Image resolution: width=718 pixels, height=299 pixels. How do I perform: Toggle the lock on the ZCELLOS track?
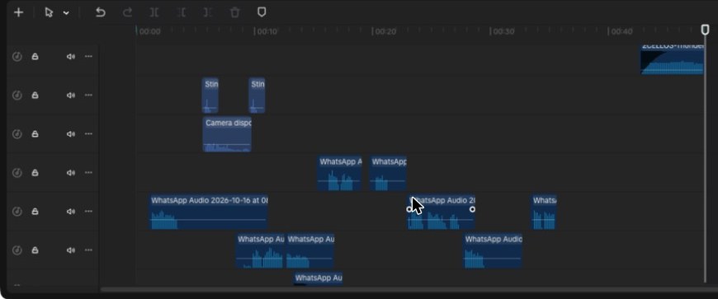coord(35,57)
